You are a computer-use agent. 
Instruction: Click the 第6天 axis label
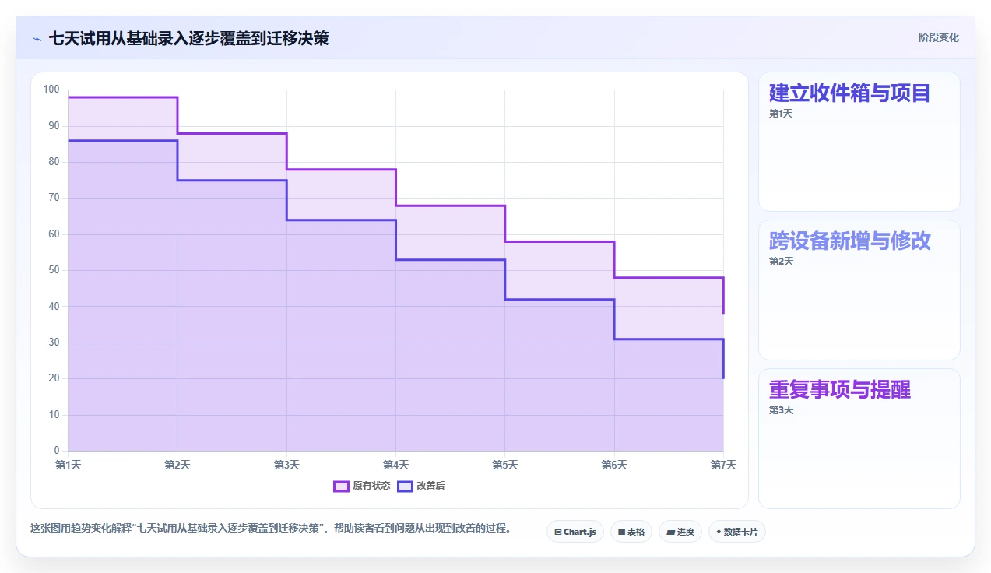click(614, 465)
